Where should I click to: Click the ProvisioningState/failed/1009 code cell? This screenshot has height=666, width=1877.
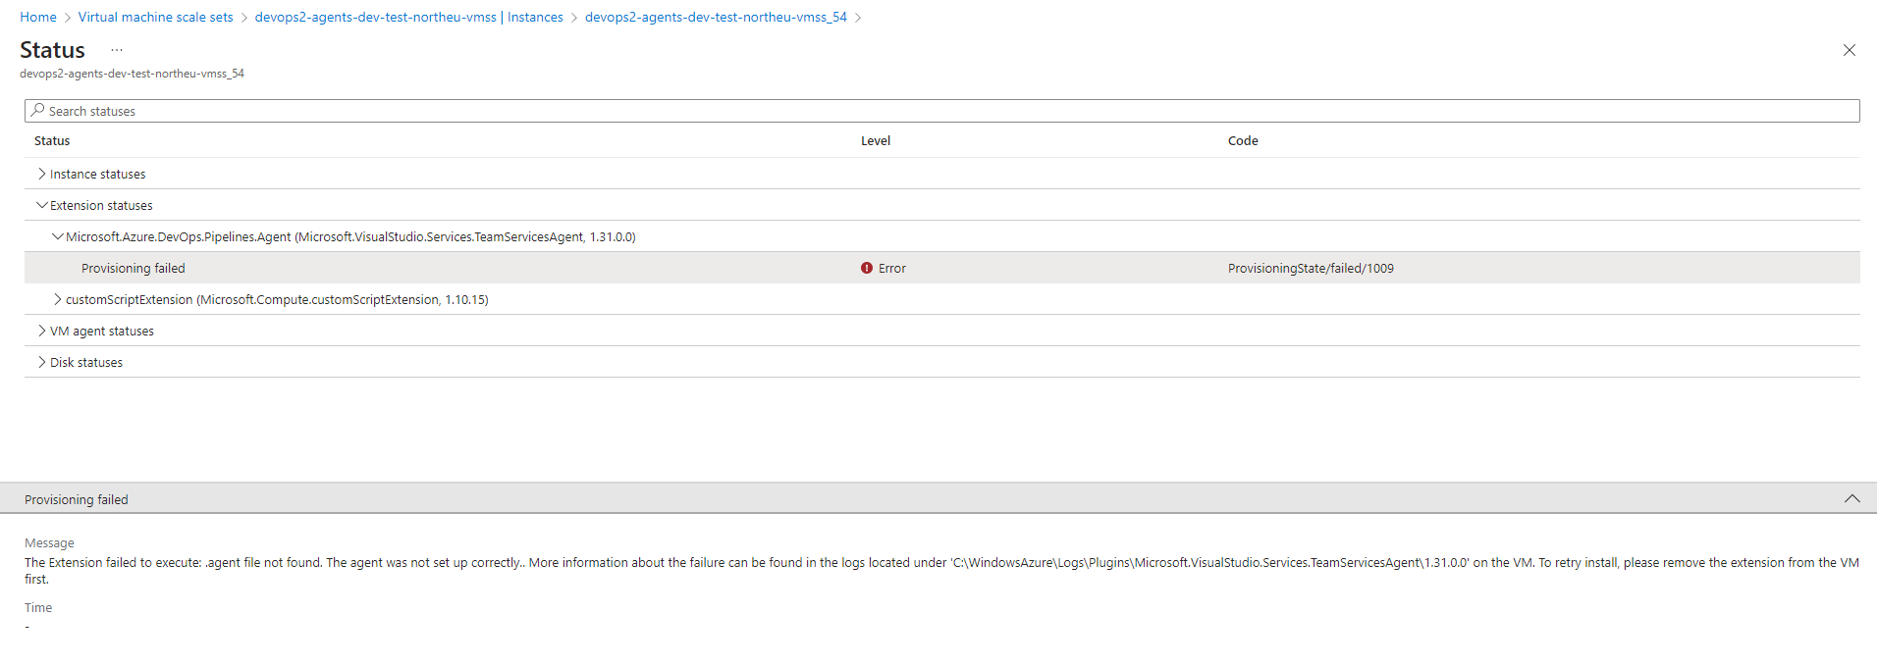(1311, 269)
